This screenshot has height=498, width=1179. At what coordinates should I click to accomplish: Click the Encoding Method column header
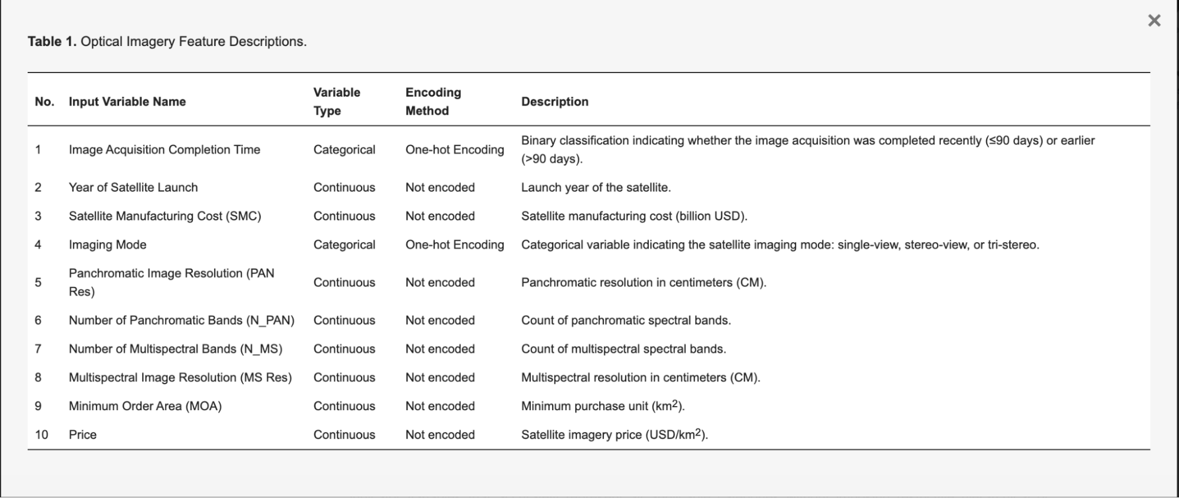point(433,101)
